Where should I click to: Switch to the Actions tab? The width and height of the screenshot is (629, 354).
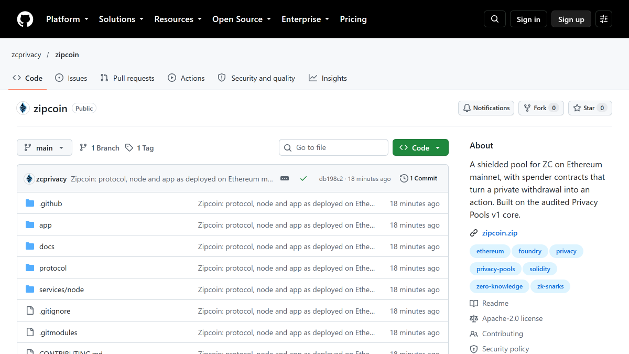tap(186, 78)
